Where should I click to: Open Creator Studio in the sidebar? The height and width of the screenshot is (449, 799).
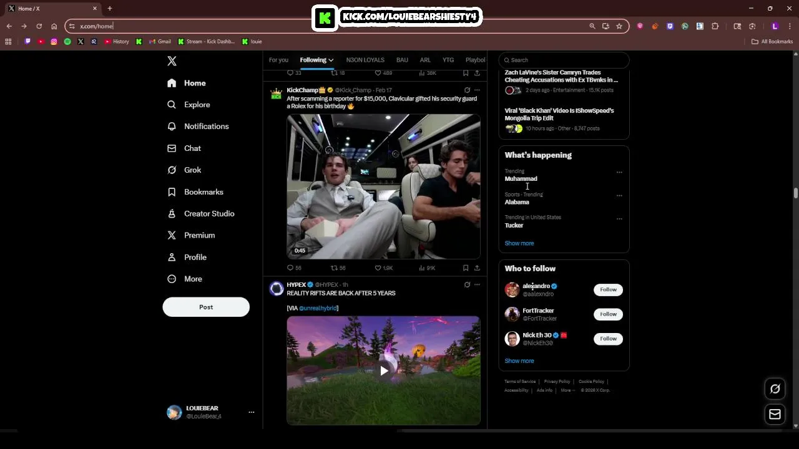coord(200,213)
